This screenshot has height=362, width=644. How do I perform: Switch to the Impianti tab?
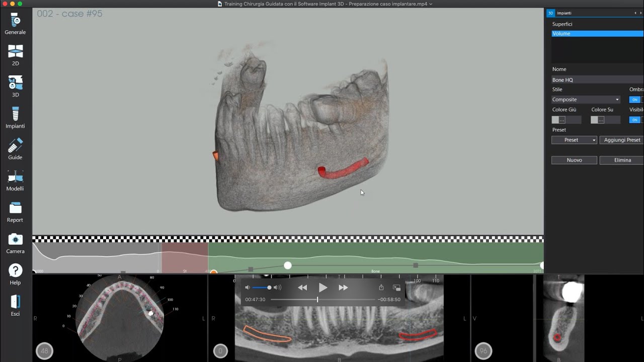564,13
